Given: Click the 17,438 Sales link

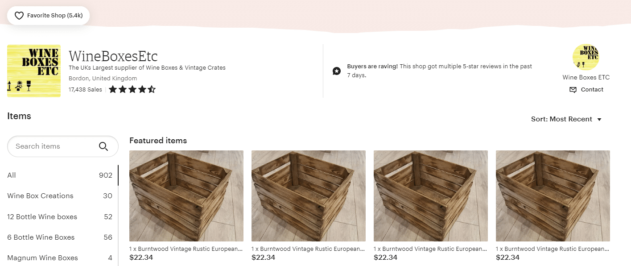Looking at the screenshot, I should pos(85,90).
